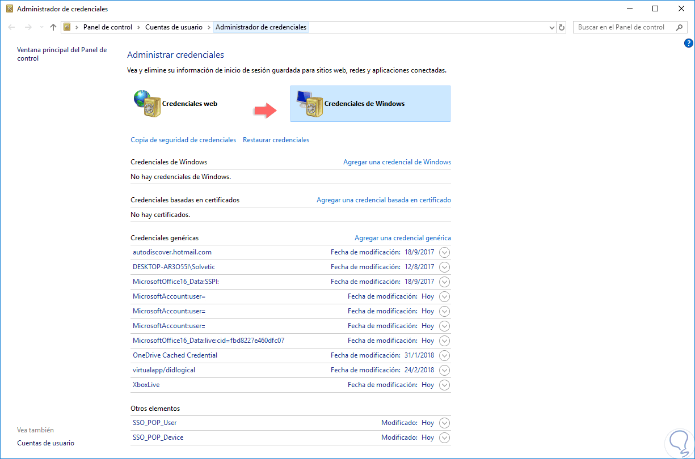695x459 pixels.
Task: Select MicrosoftOffice16_Data:SSPI: entry
Action: [x=175, y=282]
